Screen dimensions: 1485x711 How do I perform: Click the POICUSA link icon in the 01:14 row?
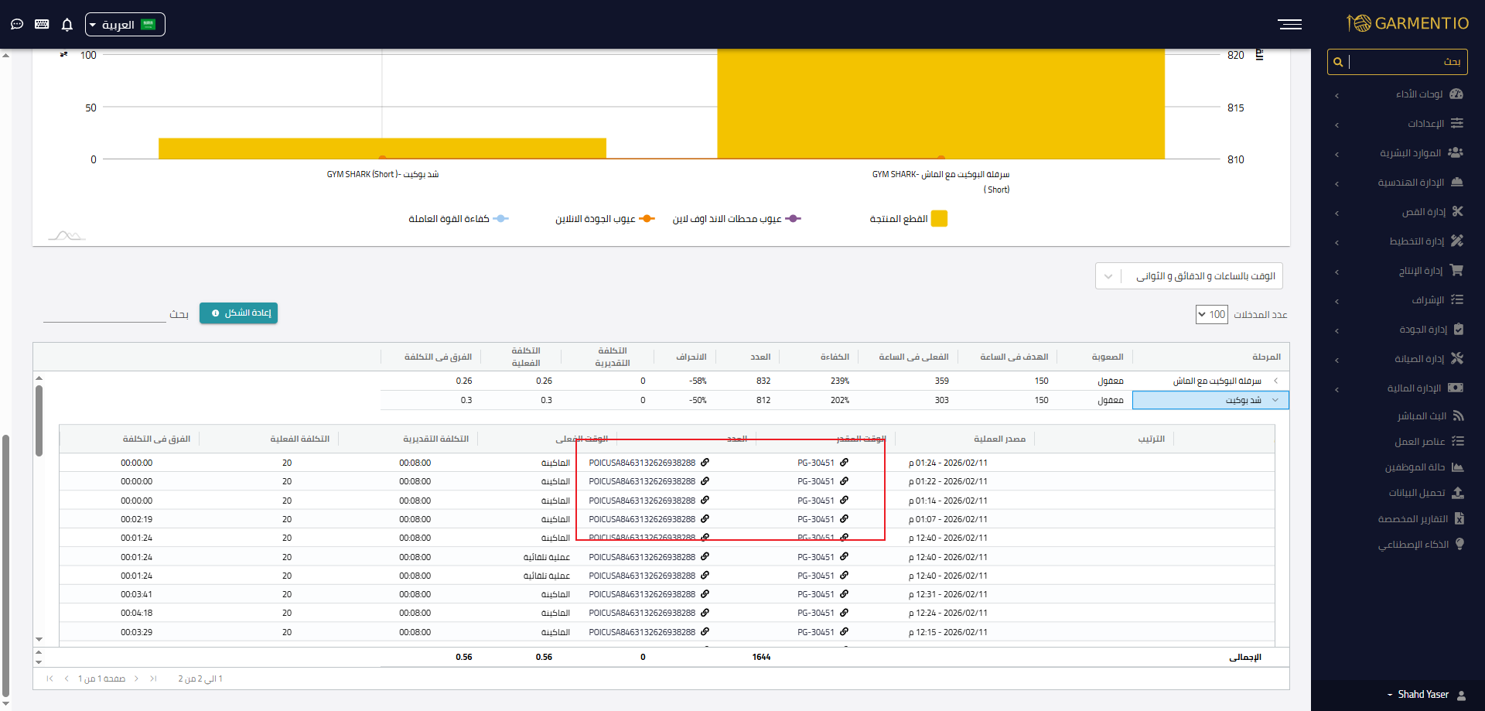coord(705,501)
